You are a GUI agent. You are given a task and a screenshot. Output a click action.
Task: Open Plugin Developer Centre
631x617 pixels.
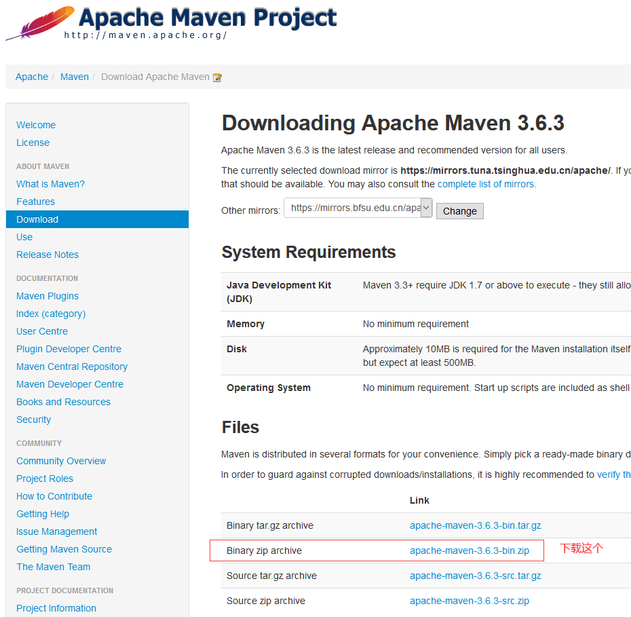(69, 349)
